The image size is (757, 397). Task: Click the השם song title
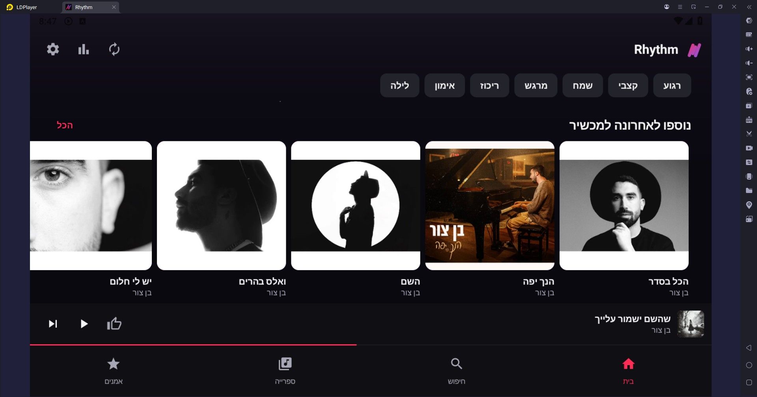pos(410,282)
